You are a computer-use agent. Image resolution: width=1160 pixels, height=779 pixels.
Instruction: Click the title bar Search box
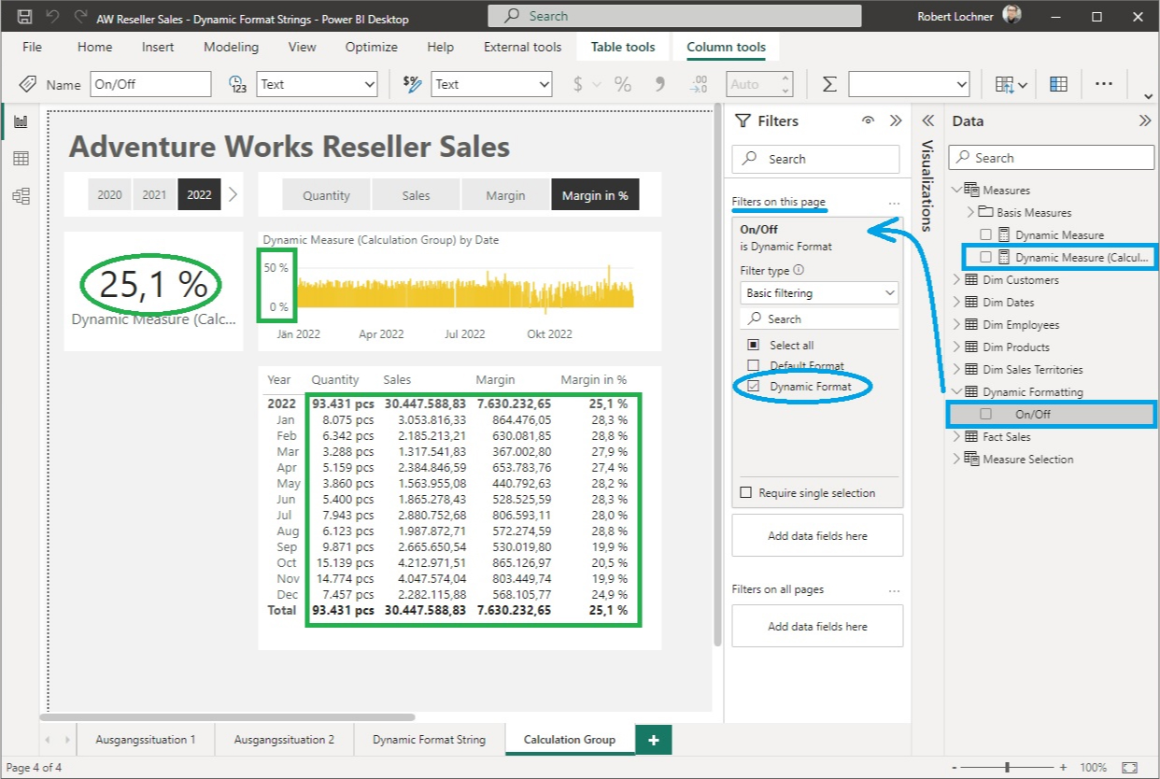(x=674, y=16)
